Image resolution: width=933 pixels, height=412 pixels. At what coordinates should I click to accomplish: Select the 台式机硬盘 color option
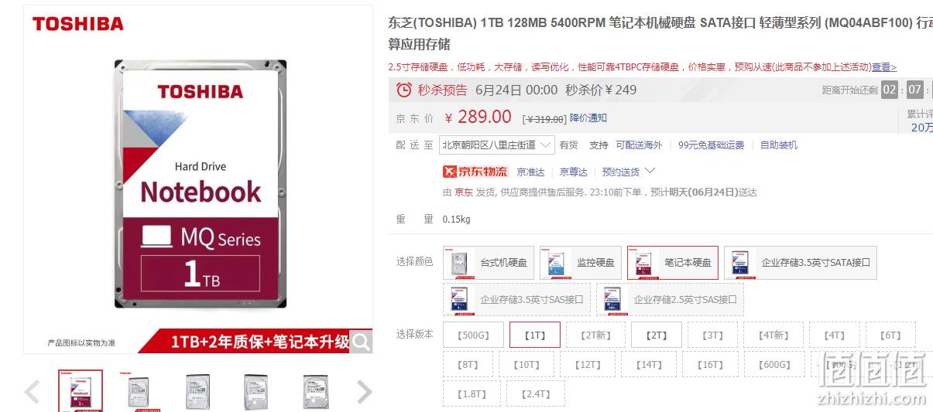click(489, 263)
